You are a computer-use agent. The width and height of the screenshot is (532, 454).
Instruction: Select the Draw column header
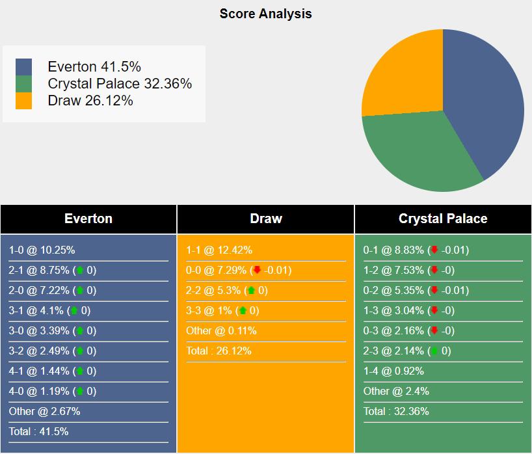pyautogui.click(x=266, y=219)
